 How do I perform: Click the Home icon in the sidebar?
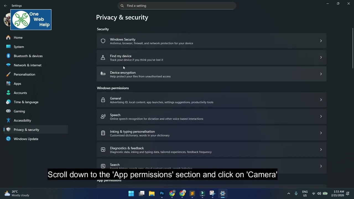tap(8, 38)
